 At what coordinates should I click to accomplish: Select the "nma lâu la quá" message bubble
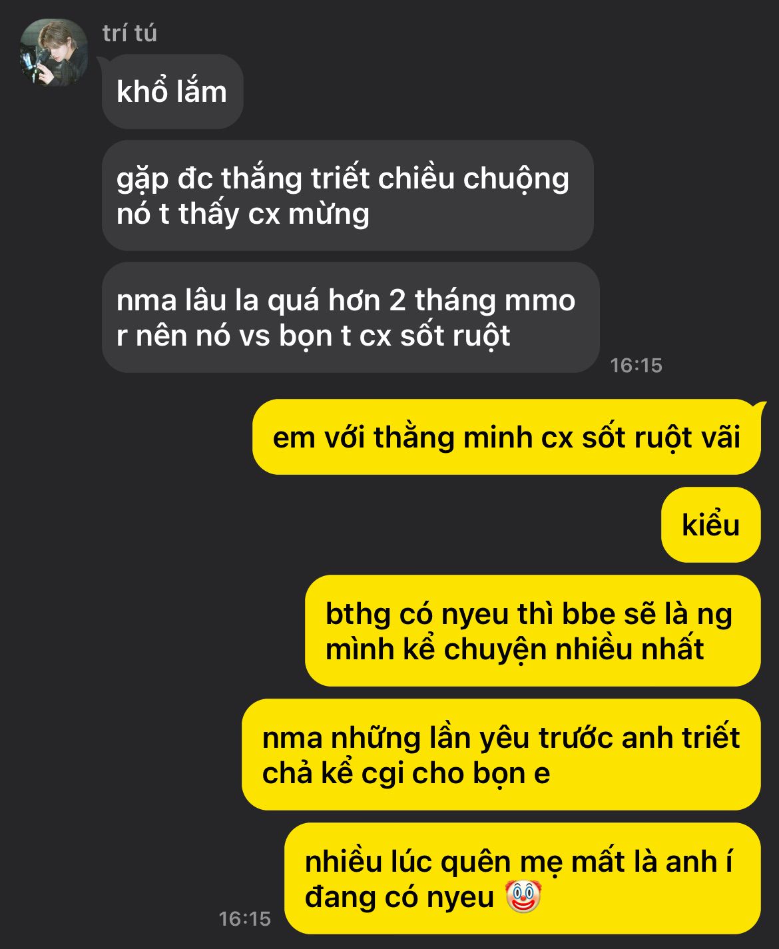click(x=351, y=318)
